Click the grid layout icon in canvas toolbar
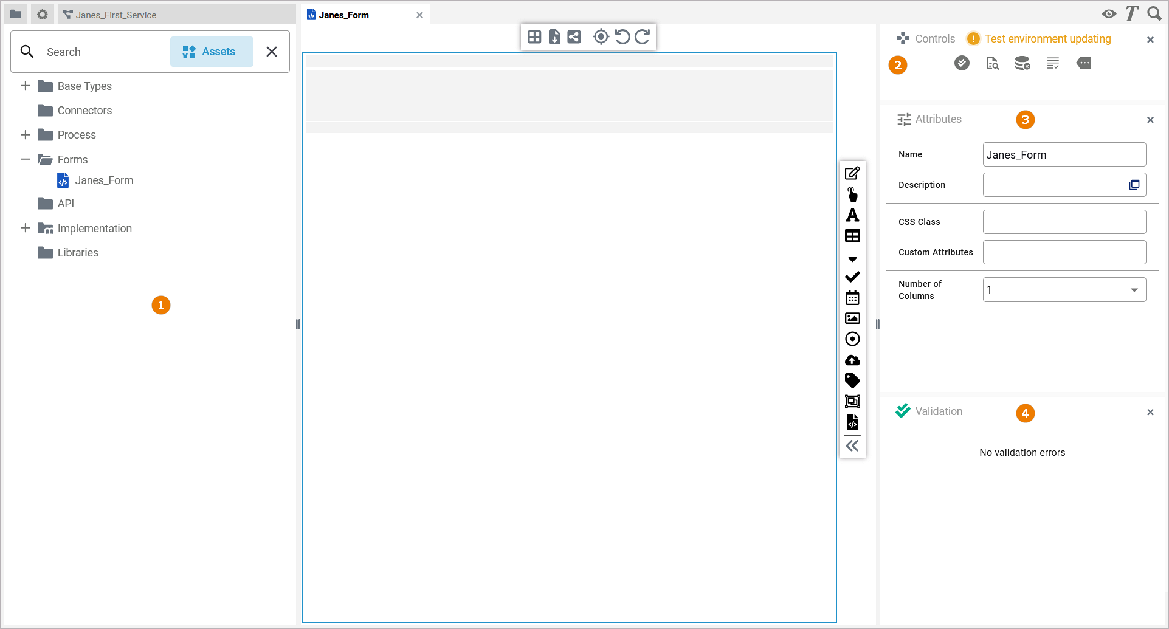The width and height of the screenshot is (1169, 629). [534, 36]
